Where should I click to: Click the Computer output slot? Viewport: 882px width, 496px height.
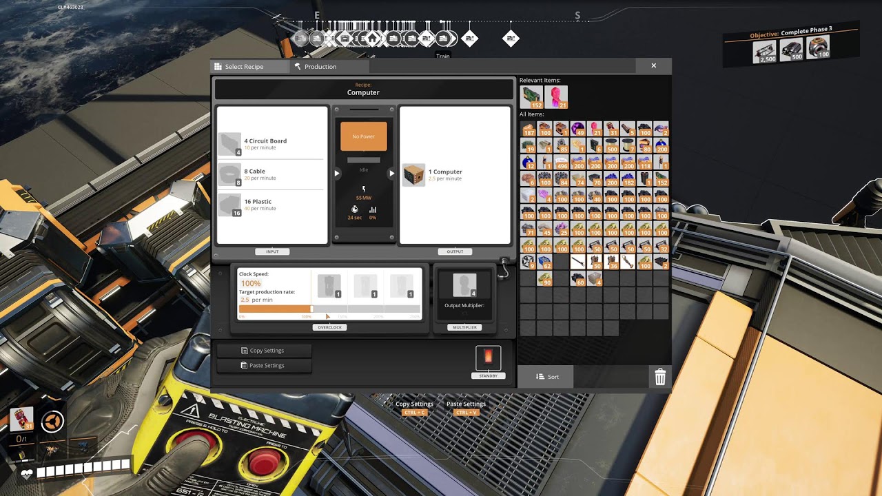point(414,175)
